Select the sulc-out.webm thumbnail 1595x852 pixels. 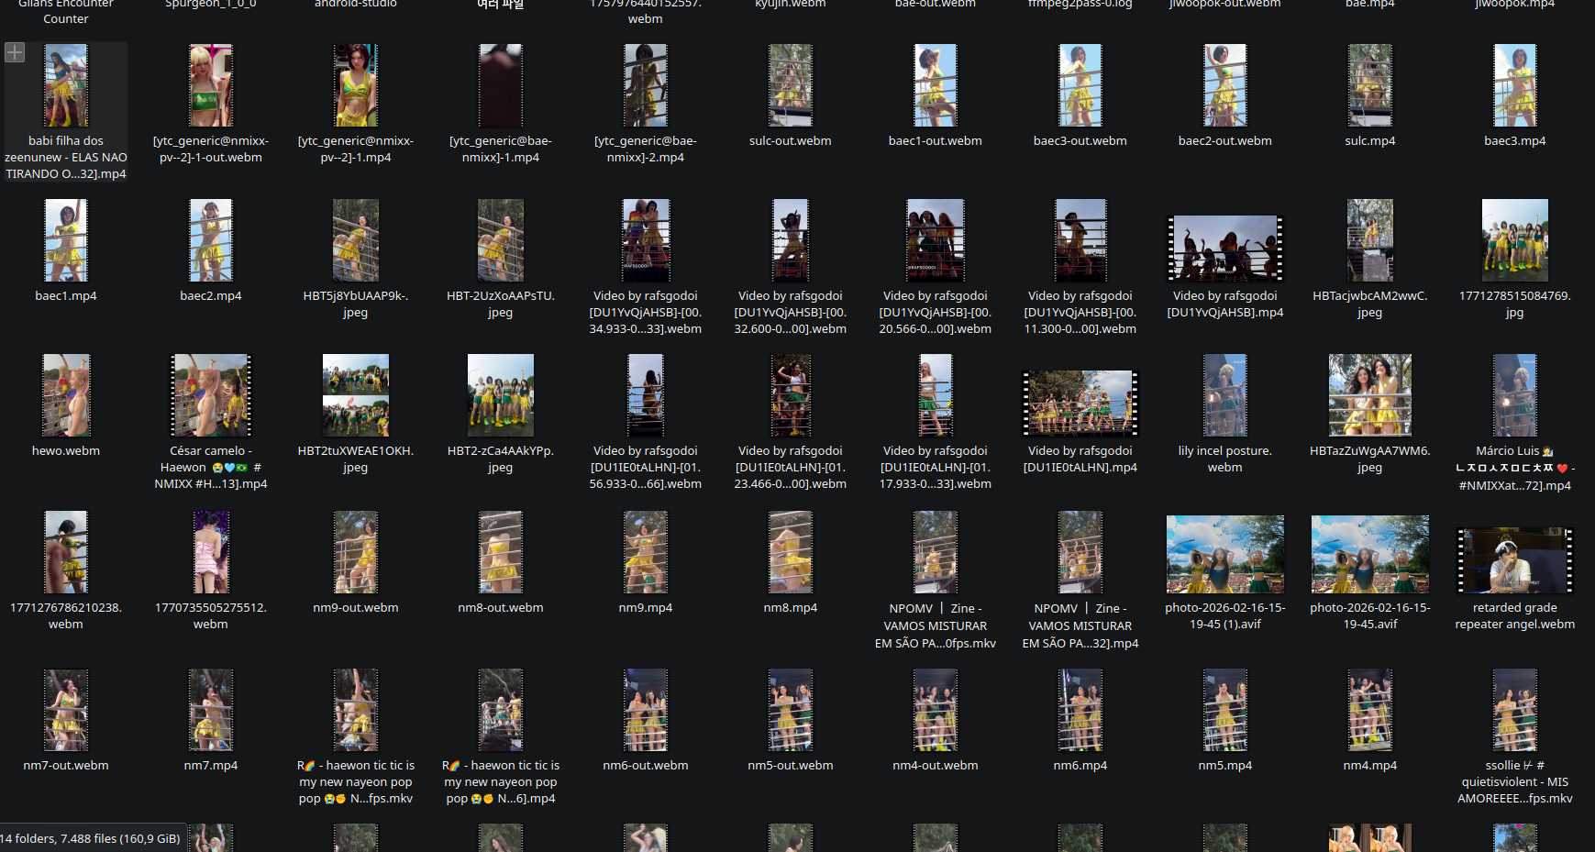coord(791,85)
